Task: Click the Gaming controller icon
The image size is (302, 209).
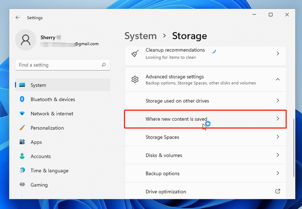Action: tap(22, 184)
